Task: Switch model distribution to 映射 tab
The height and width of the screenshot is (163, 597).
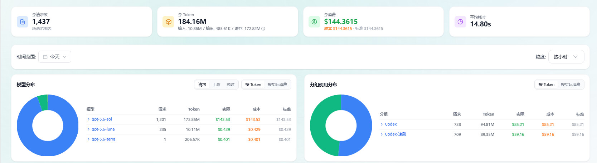Action: [230, 85]
